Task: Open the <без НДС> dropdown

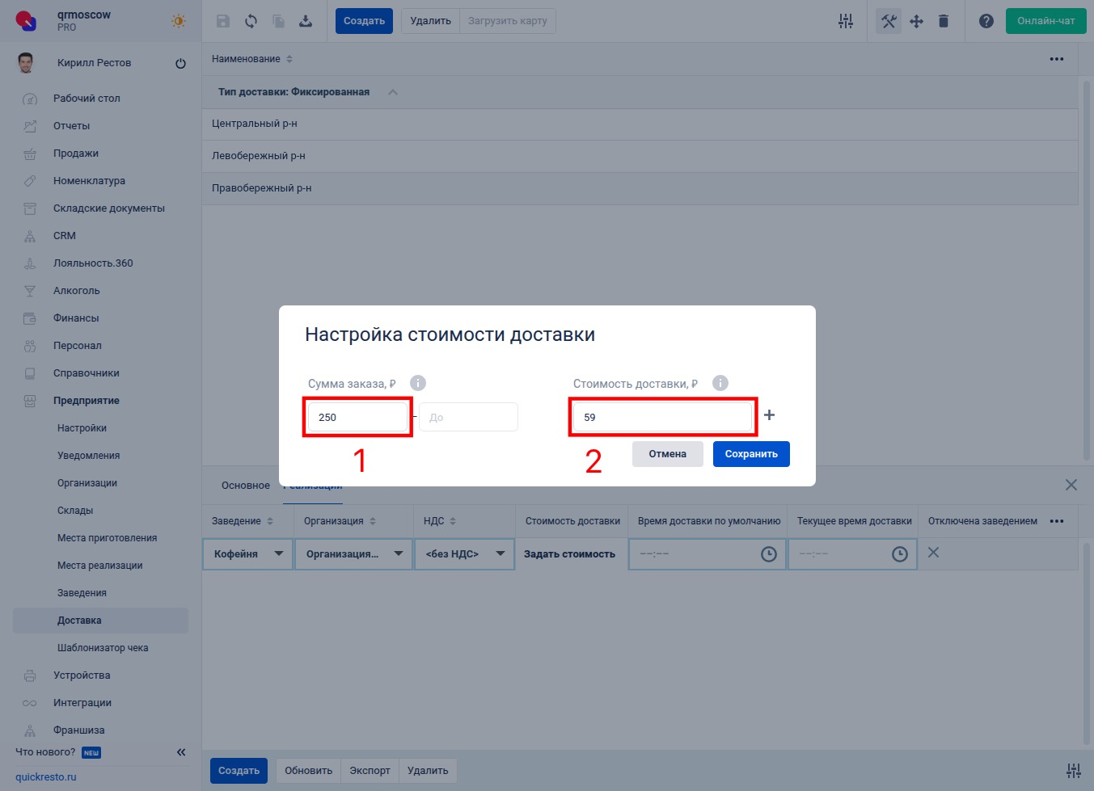Action: pos(464,554)
